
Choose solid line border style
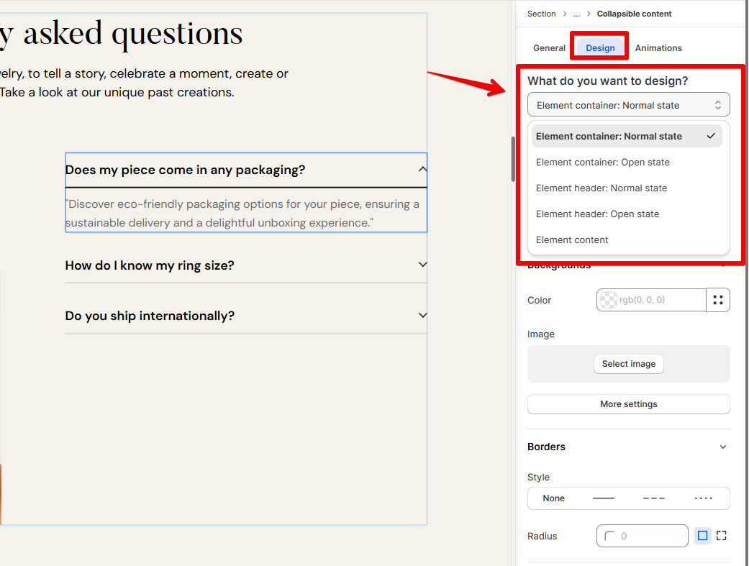[604, 498]
